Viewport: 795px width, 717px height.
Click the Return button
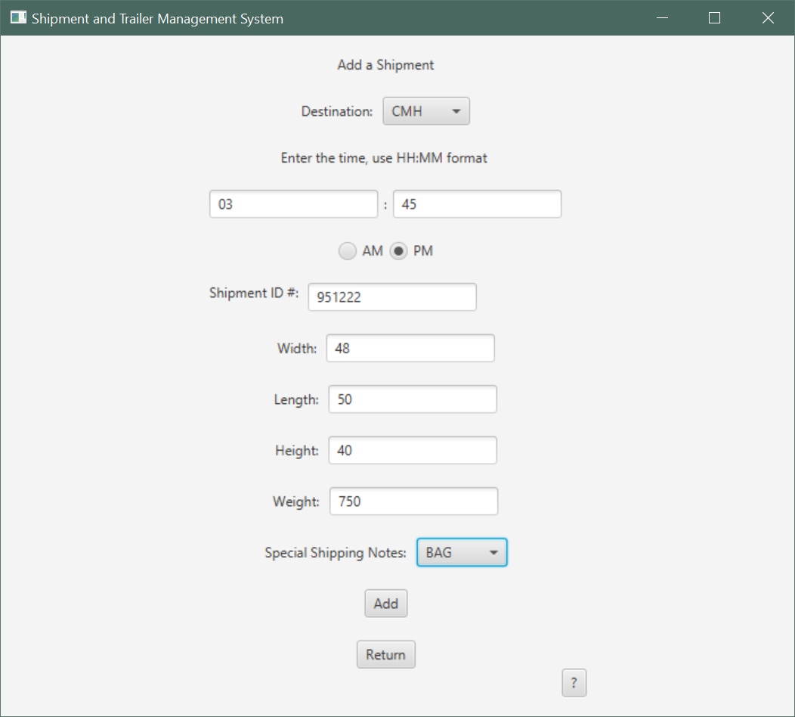385,653
